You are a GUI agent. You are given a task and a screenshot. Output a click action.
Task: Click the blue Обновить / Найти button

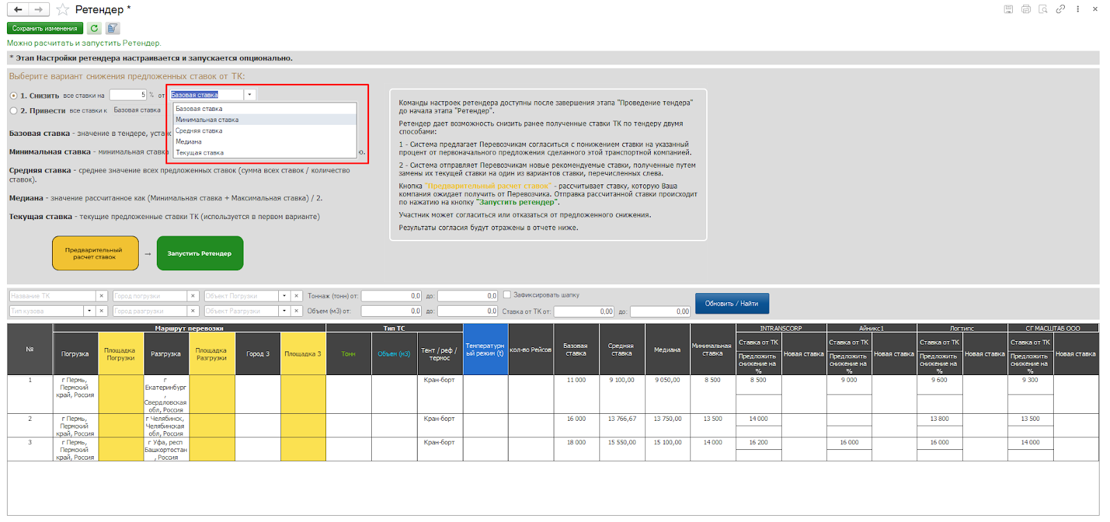coord(732,304)
